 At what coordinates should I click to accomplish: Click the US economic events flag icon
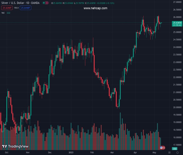point(162,148)
